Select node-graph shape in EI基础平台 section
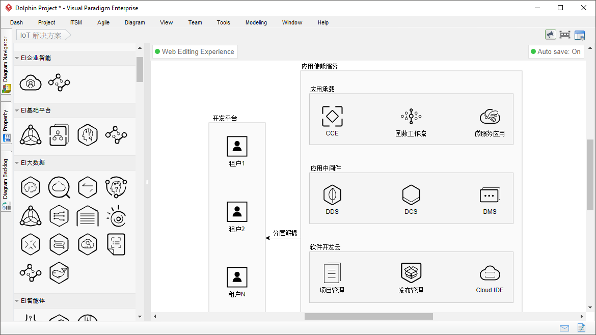 116,135
